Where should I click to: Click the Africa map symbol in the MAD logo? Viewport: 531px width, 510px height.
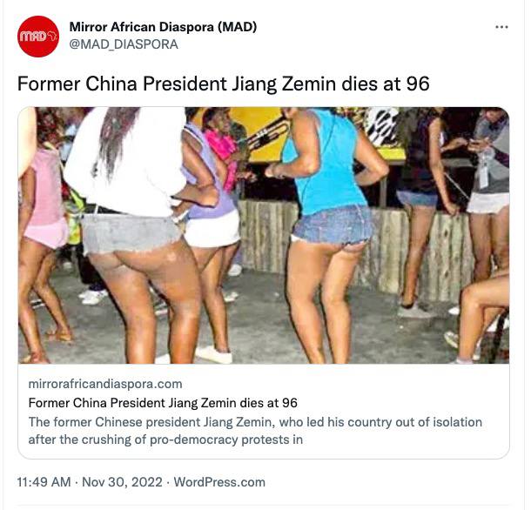52,36
